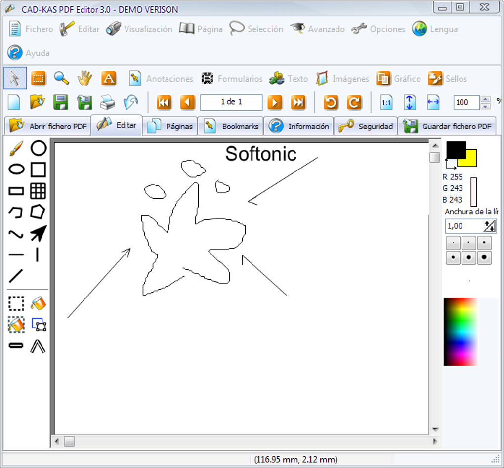504x468 pixels.
Task: Switch to the Páginas tab
Action: coord(169,127)
